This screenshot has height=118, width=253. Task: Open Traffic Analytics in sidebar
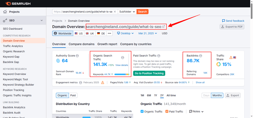13,46
